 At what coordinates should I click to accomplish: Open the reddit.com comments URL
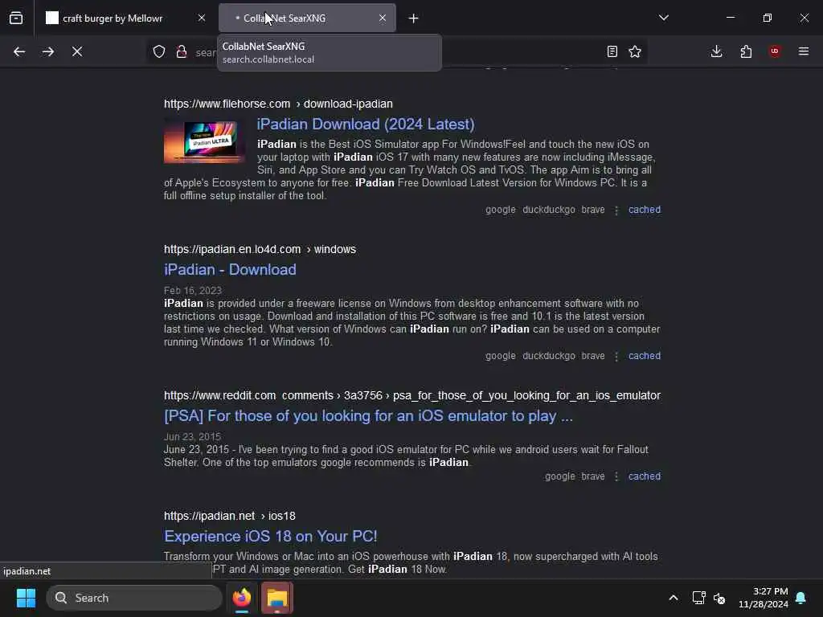(x=412, y=395)
